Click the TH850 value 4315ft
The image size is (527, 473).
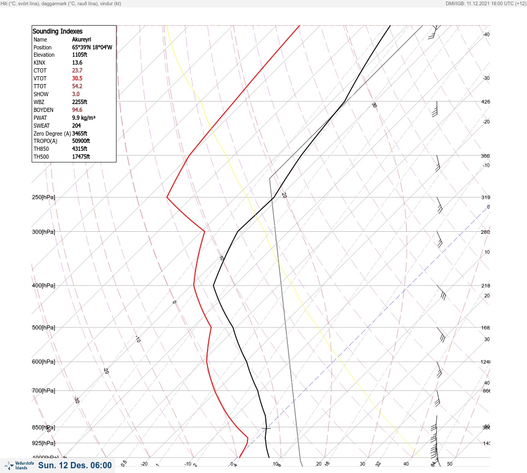tap(80, 149)
